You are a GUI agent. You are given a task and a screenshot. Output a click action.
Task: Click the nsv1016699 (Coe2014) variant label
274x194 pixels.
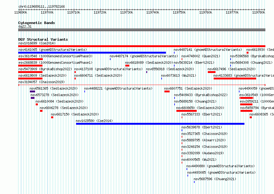pos(37,43)
